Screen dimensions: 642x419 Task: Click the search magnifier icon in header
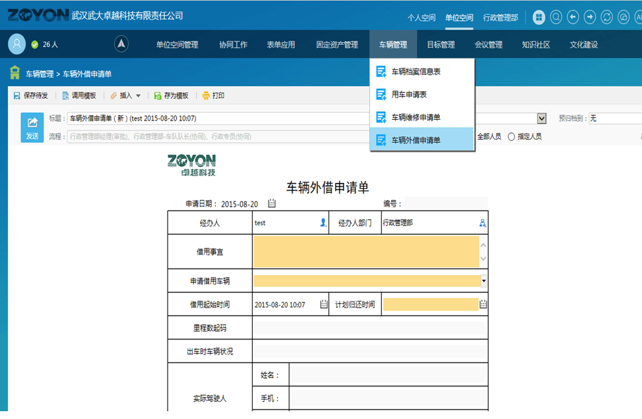(x=556, y=18)
